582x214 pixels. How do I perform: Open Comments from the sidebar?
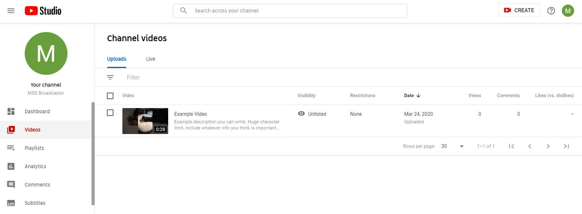coord(46,185)
